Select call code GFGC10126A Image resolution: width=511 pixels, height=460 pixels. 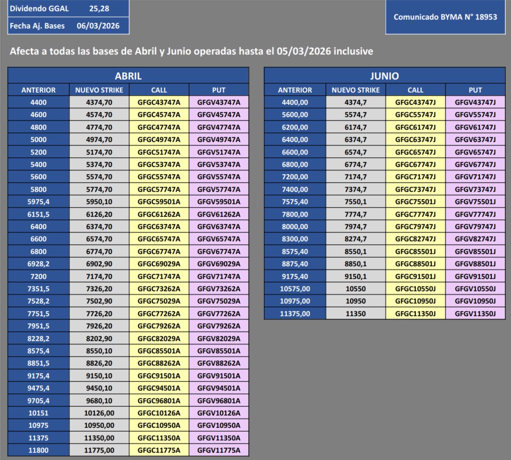158,413
